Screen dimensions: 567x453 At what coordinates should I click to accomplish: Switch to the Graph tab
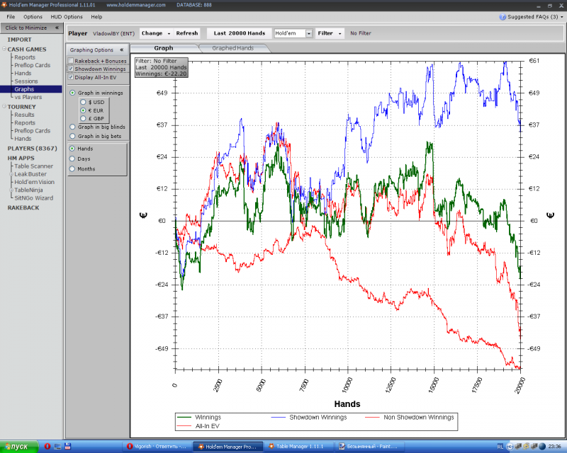(x=164, y=48)
